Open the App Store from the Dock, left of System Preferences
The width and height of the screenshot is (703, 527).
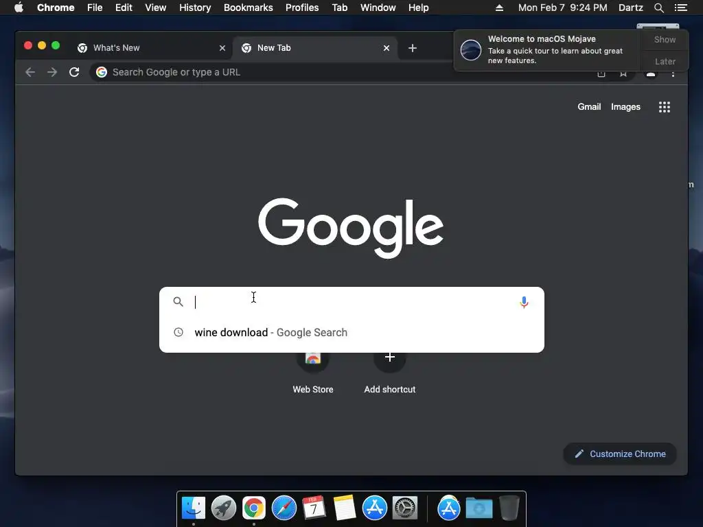[374, 508]
